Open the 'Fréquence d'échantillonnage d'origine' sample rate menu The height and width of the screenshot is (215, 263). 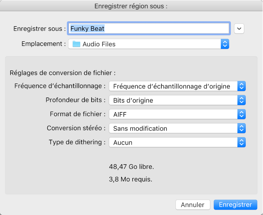[x=173, y=86]
